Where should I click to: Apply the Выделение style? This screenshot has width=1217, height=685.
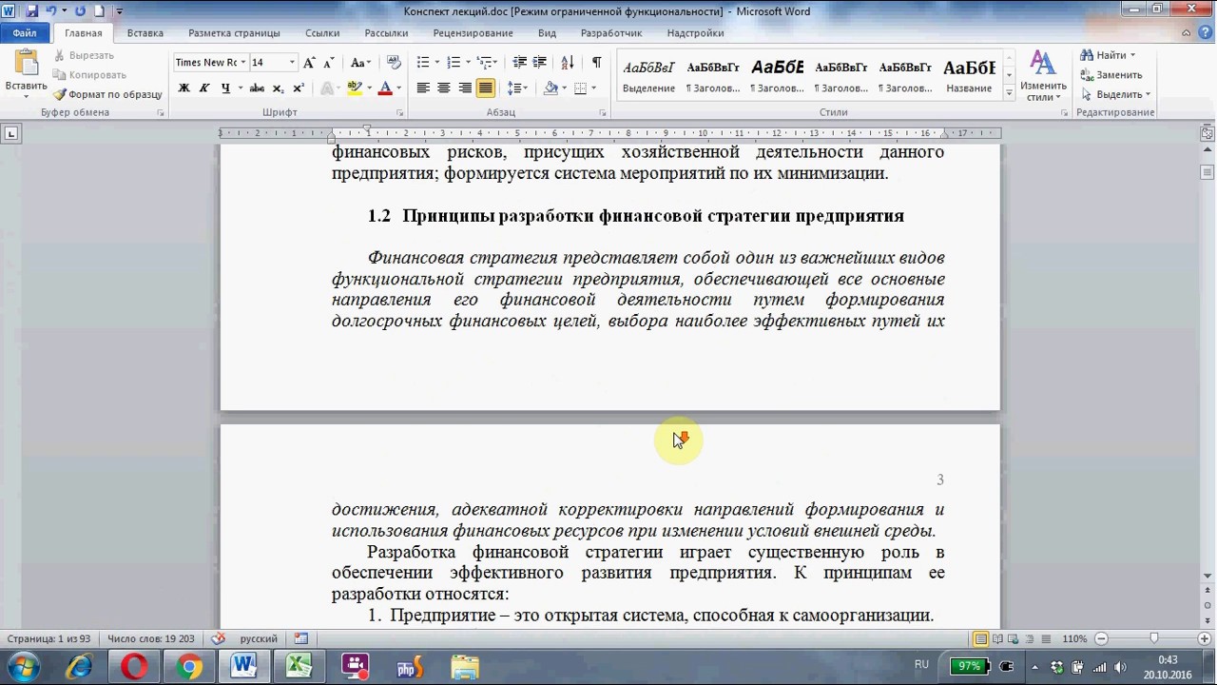coord(648,77)
